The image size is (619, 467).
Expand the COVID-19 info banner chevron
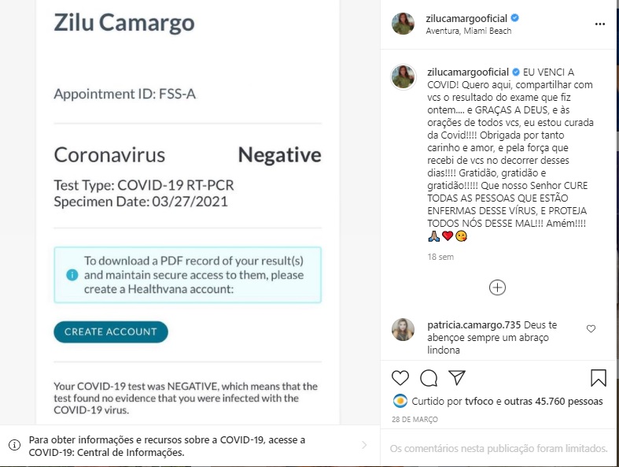363,445
